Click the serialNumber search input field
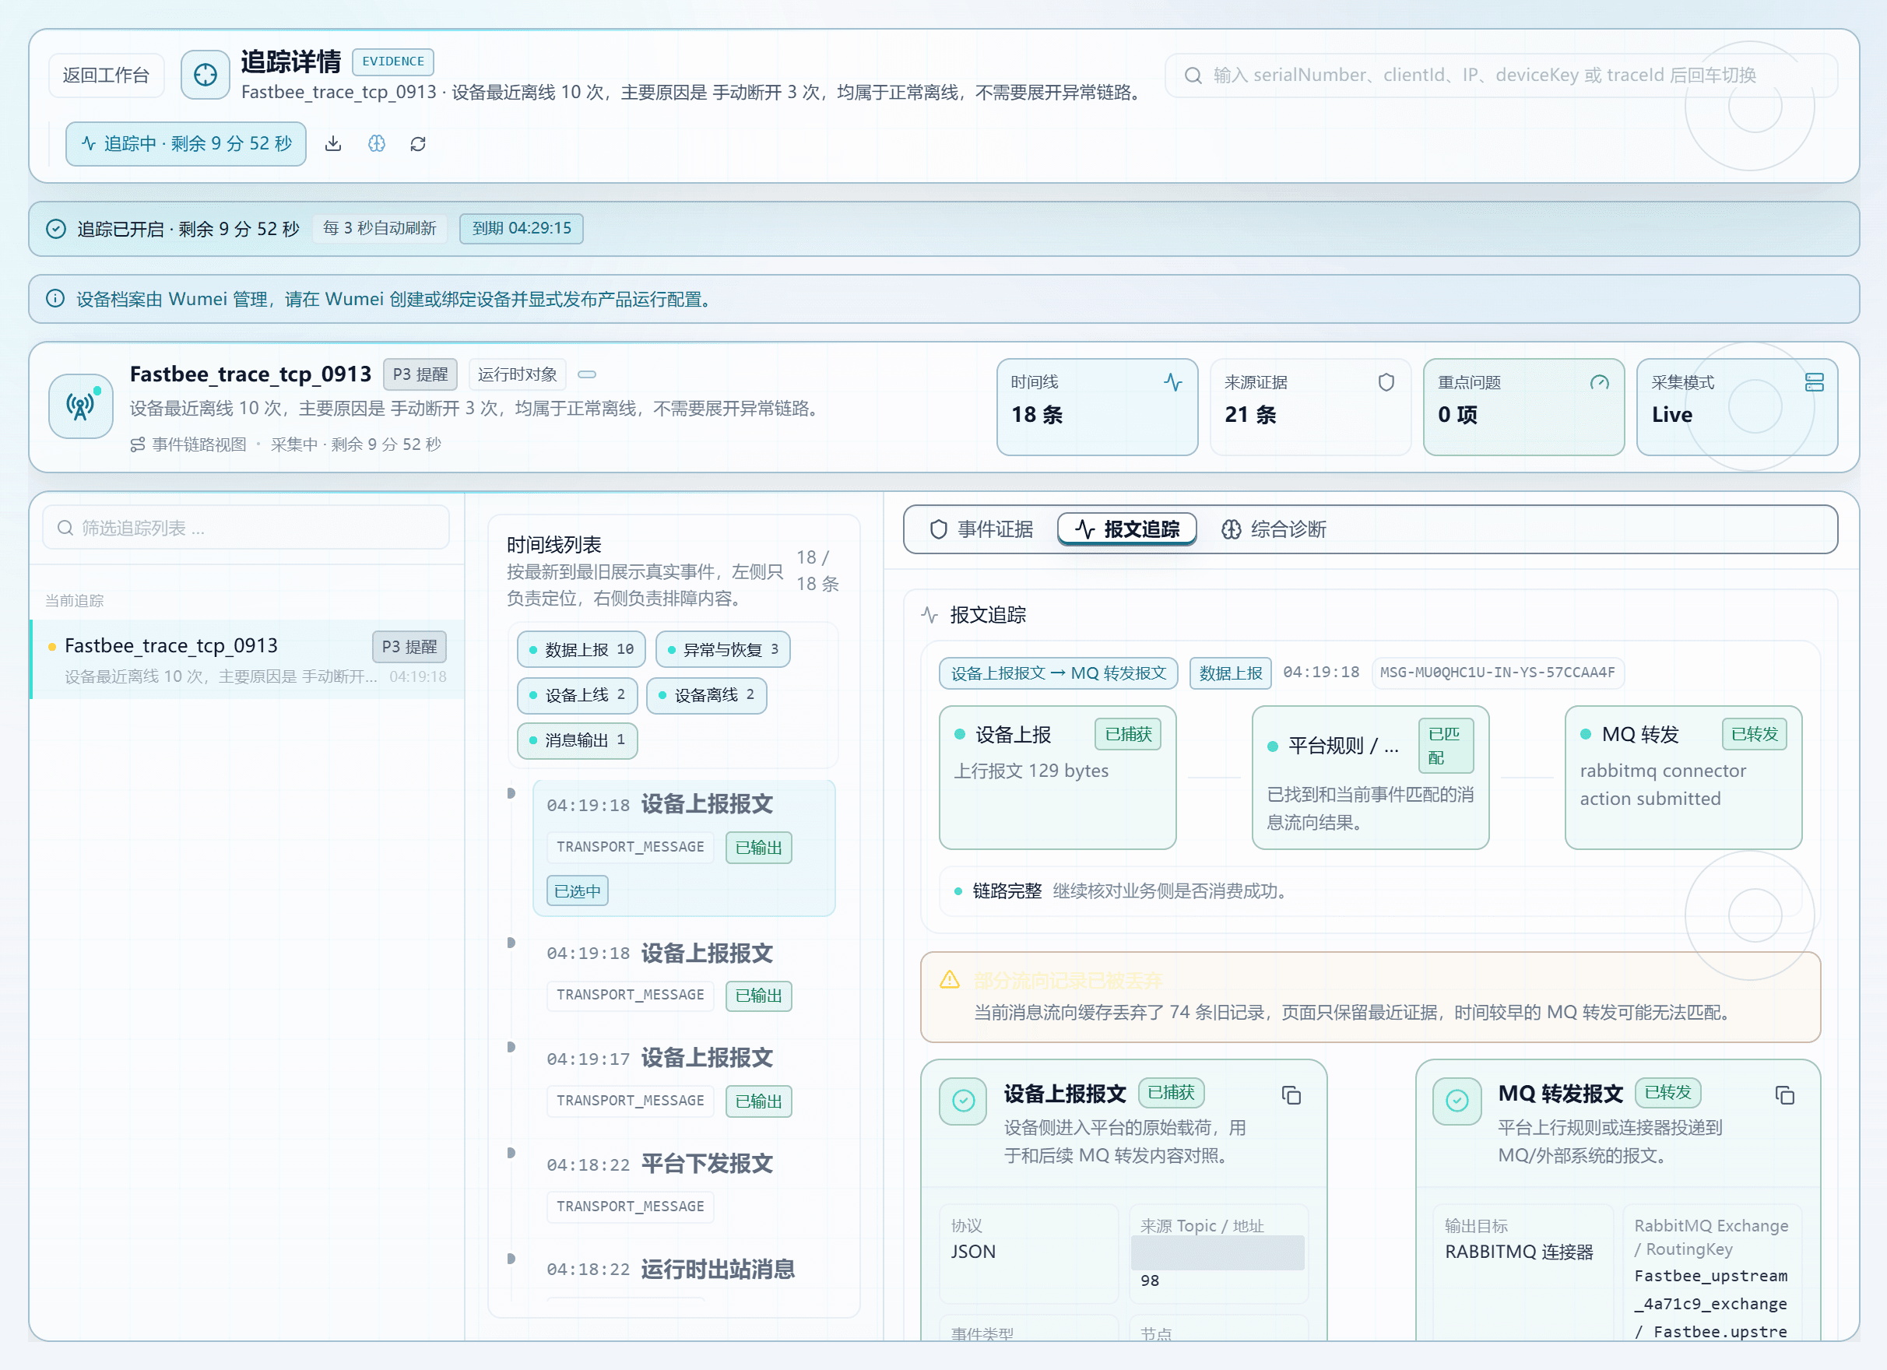Screen dimensions: 1887x1370 click(x=1501, y=75)
